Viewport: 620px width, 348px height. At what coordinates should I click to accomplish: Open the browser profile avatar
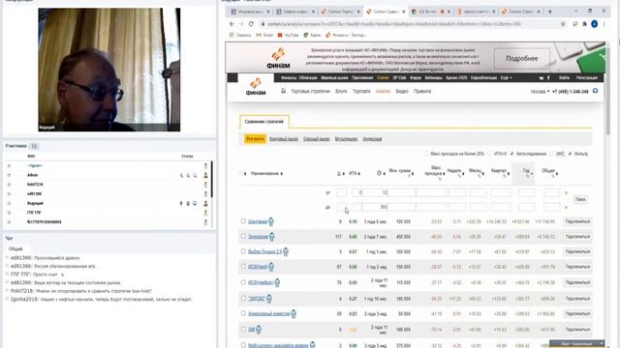(x=594, y=24)
